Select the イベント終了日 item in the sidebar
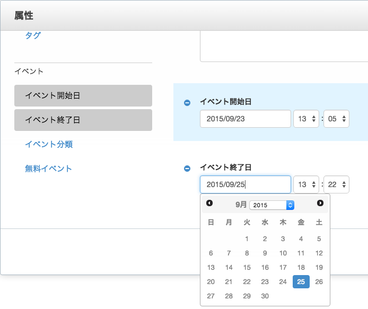This screenshot has width=368, height=309. click(83, 120)
